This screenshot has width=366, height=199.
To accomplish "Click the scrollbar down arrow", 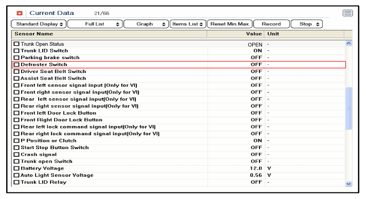I will 348,184.
